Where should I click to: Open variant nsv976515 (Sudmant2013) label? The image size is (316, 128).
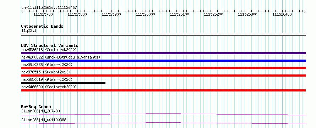coord(46,72)
